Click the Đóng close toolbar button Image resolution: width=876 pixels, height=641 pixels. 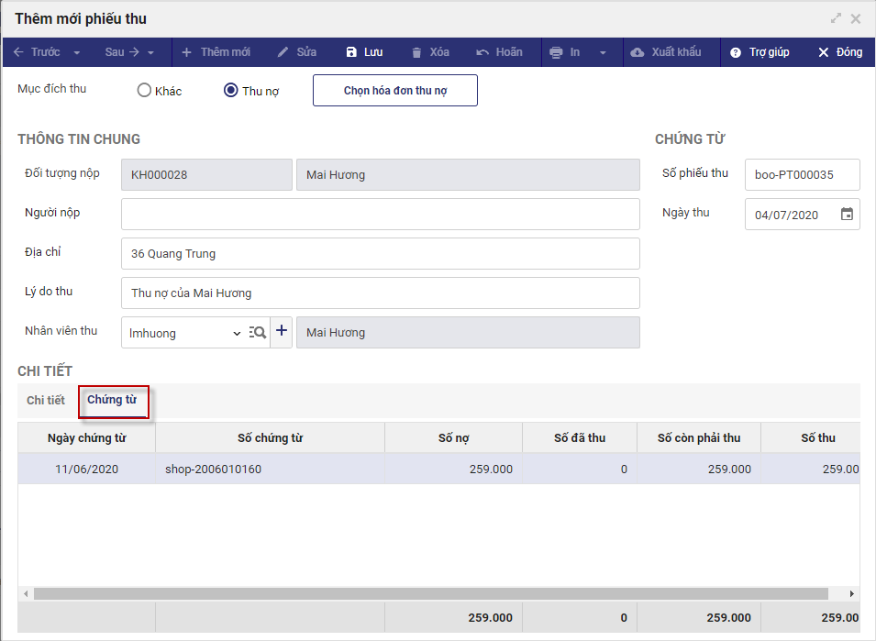pyautogui.click(x=840, y=52)
